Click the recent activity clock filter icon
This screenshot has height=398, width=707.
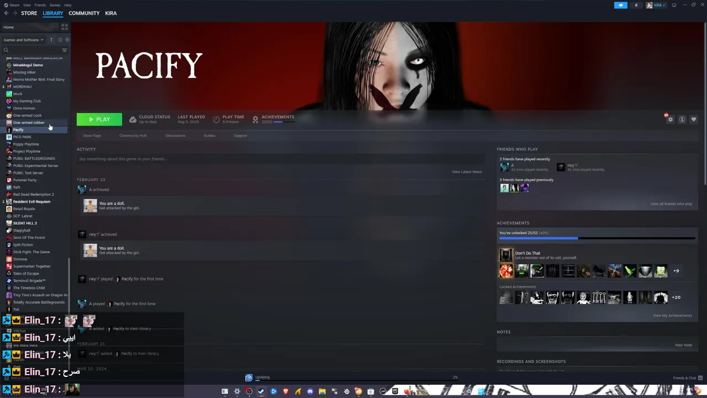pyautogui.click(x=60, y=40)
